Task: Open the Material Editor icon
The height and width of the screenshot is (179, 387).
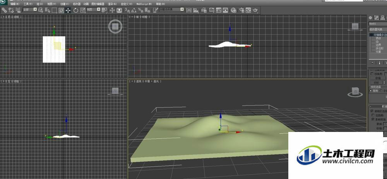Action: [233, 10]
